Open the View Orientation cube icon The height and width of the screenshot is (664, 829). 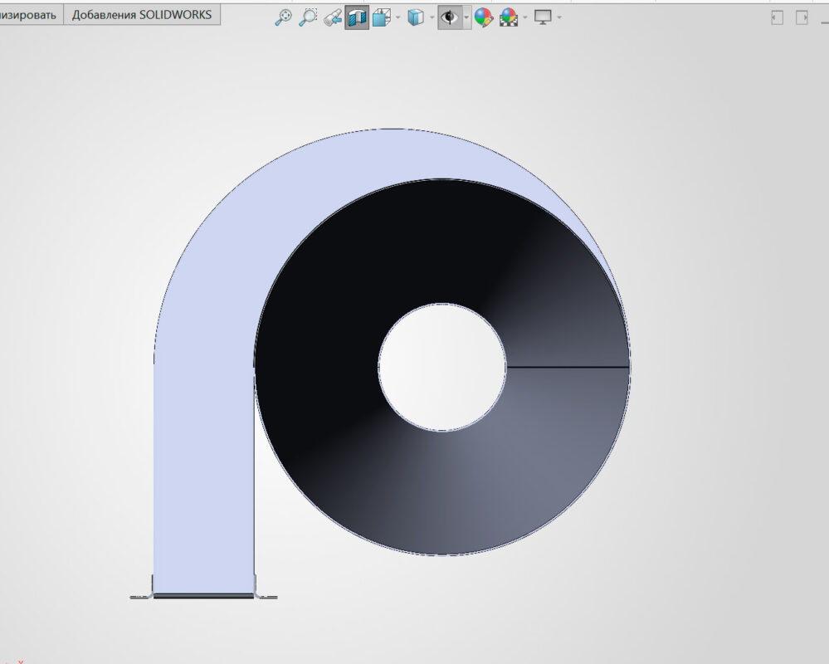(x=382, y=17)
